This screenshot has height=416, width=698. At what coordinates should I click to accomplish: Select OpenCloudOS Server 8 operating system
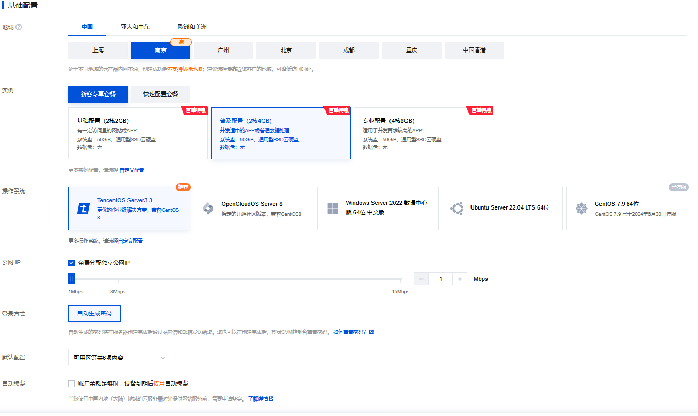[253, 209]
